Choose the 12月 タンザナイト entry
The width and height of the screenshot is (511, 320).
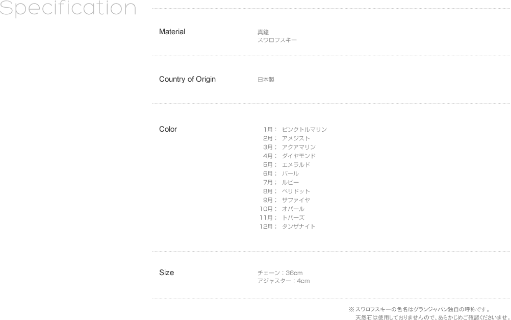[x=288, y=227]
